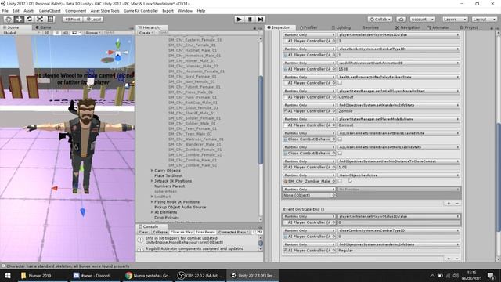Select the Move tool in the toolbar
The image size is (501, 282).
click(19, 19)
